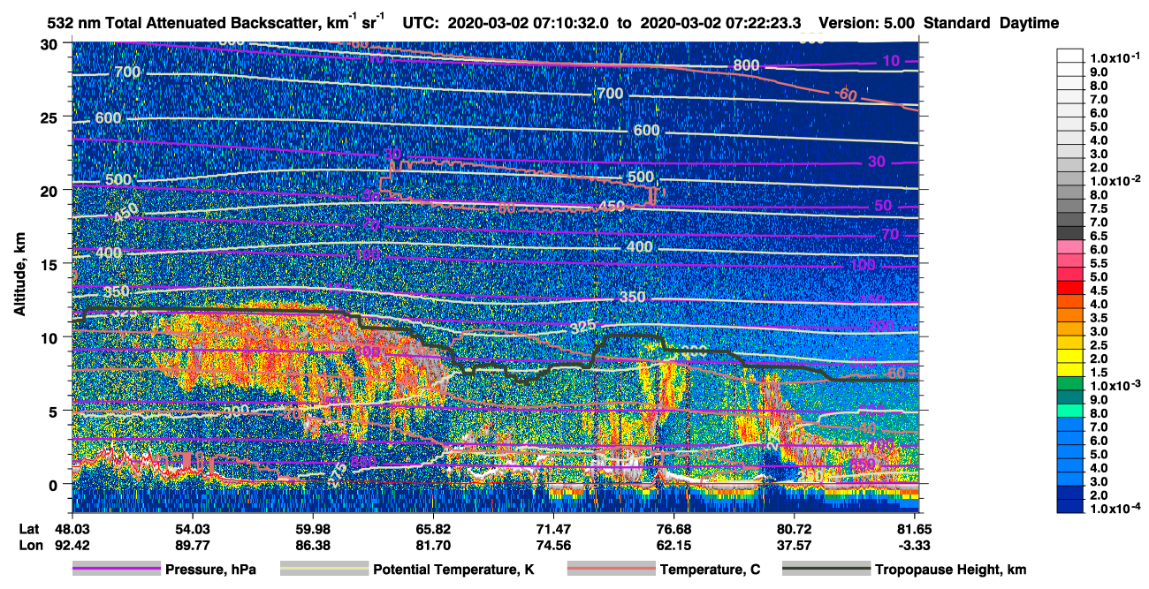
Task: Click the 'Lat' row label
Action: coord(29,528)
